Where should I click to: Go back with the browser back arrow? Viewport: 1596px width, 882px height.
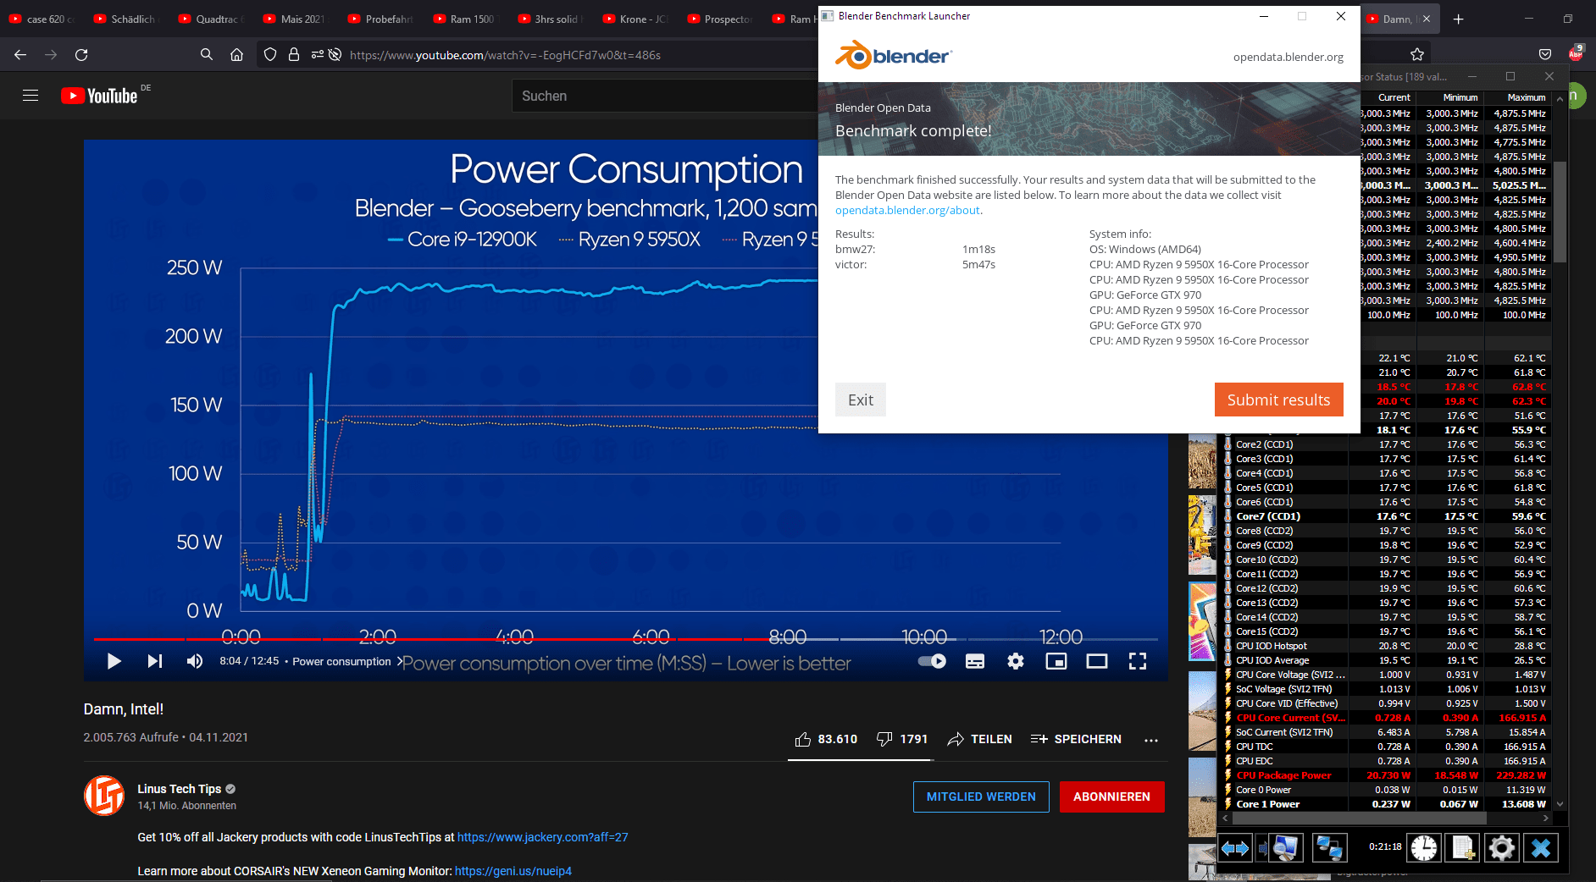[x=20, y=55]
